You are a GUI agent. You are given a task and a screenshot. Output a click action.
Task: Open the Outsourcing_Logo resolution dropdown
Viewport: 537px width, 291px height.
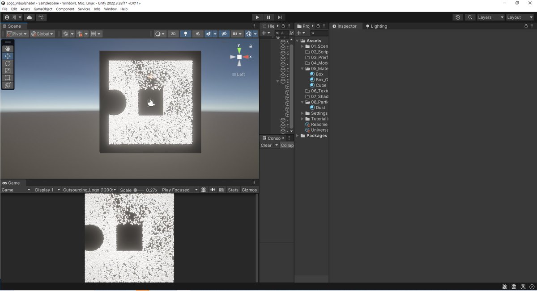tap(89, 190)
